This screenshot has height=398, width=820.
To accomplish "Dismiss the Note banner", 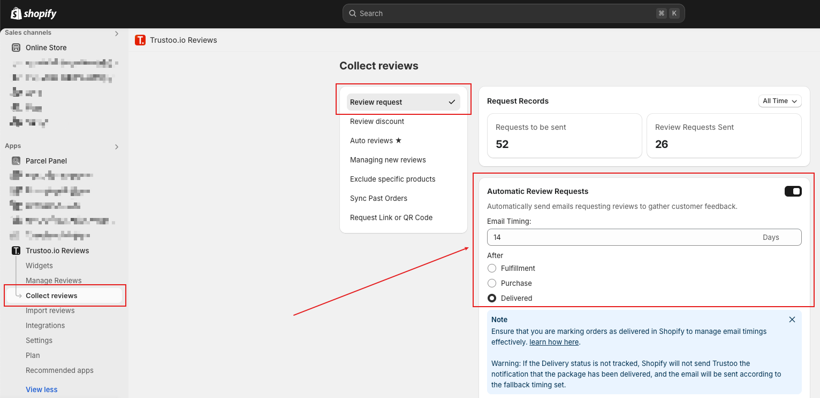I will [792, 319].
